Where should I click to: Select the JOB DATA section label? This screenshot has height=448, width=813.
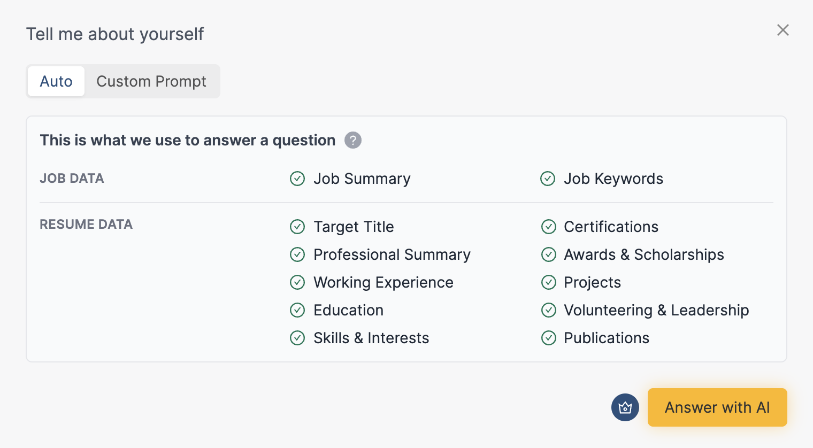click(x=72, y=179)
